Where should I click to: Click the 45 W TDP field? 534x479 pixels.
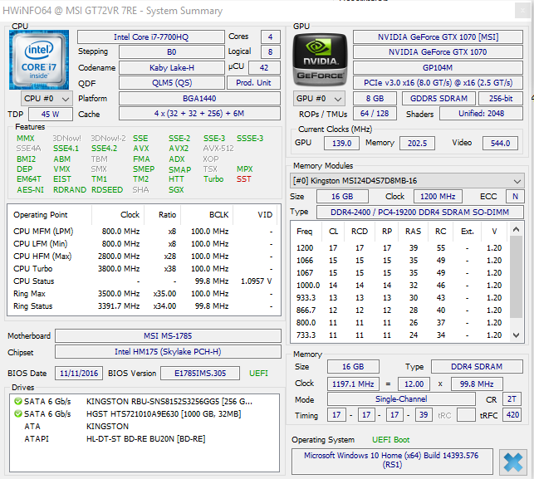tap(51, 115)
